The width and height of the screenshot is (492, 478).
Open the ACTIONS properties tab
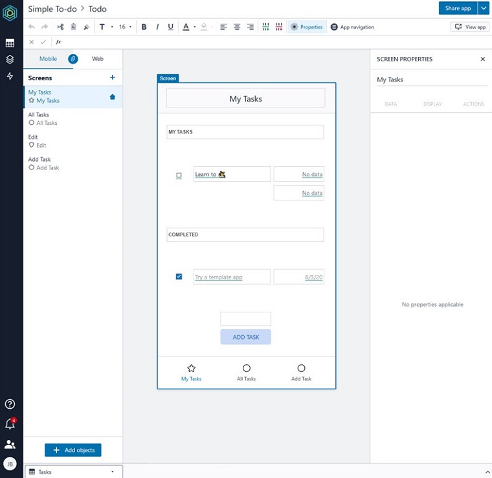pos(473,103)
